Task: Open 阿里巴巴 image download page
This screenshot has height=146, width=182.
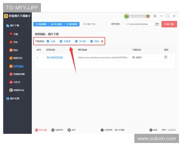Action: 18,58
